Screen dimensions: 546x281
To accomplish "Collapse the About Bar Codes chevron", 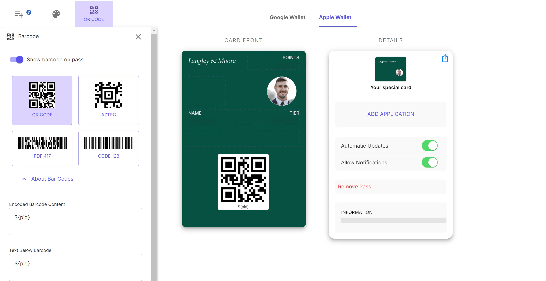I will pos(24,179).
